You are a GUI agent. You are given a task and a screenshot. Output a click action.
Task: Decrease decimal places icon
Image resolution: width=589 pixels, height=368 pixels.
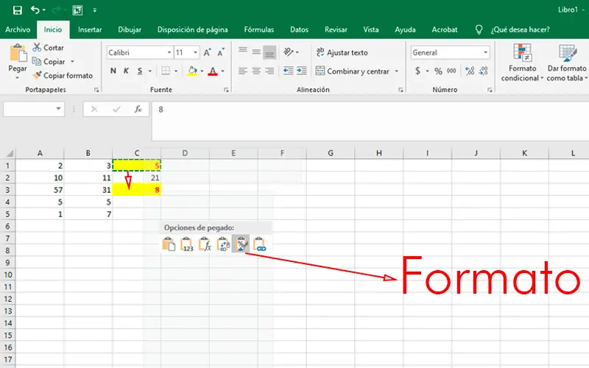coord(484,71)
